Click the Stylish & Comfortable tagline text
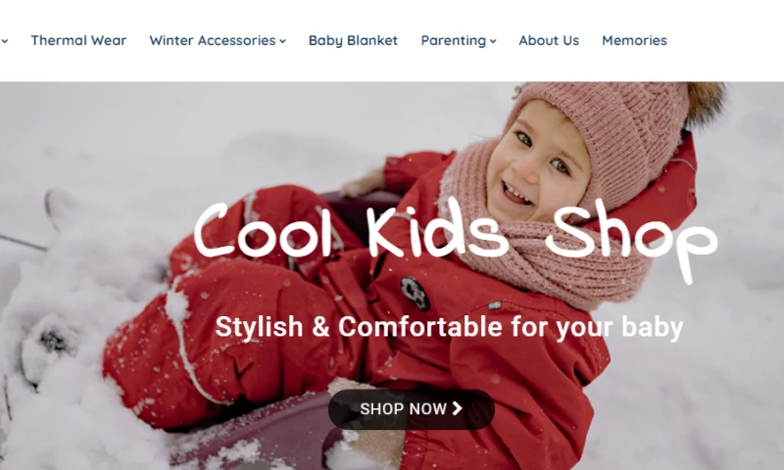Screen dimensions: 784x470 pyautogui.click(x=449, y=327)
